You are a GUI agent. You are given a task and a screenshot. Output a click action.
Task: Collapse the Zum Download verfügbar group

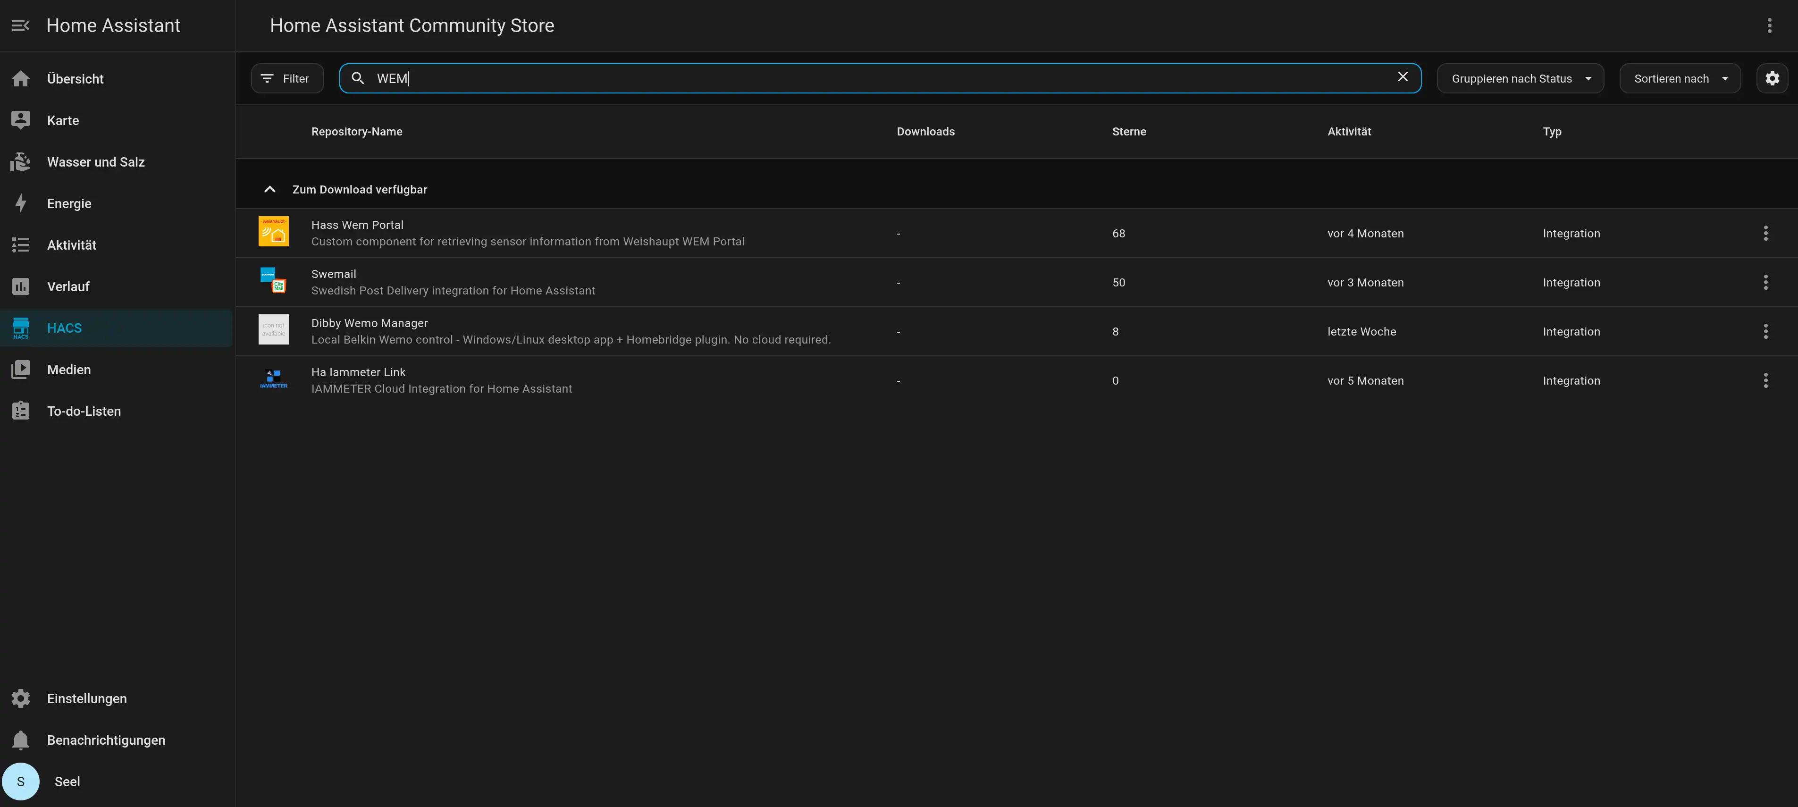(269, 189)
